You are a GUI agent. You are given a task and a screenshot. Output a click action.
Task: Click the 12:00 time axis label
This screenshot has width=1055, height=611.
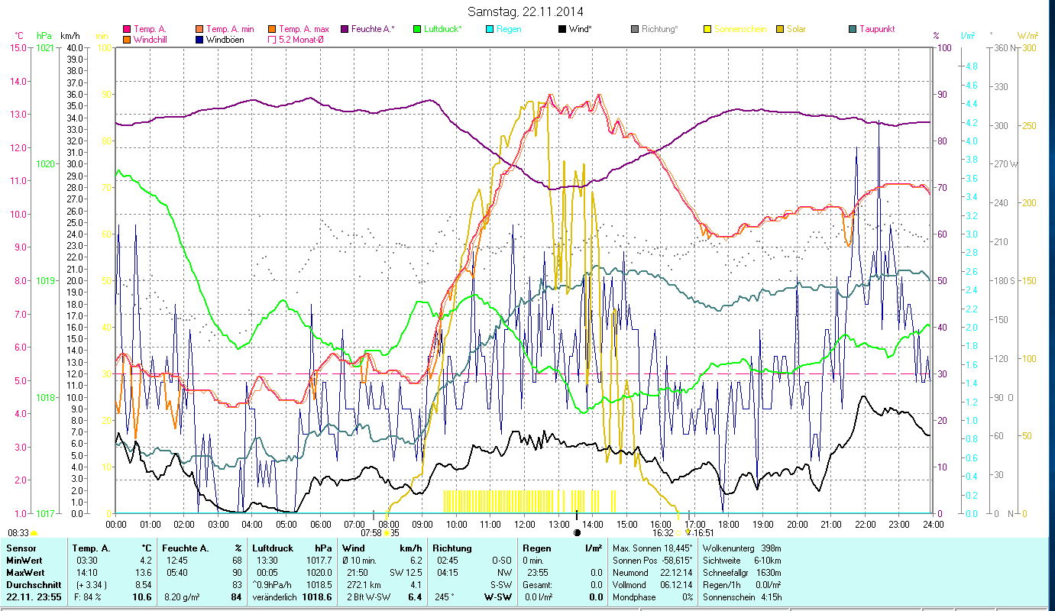[525, 524]
